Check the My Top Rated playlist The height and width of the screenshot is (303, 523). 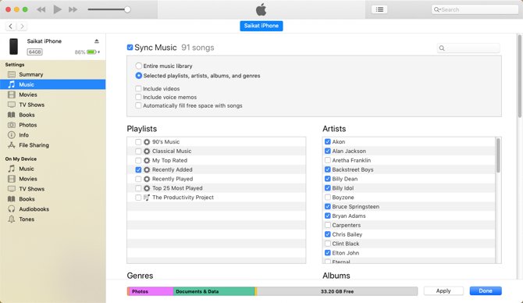138,161
